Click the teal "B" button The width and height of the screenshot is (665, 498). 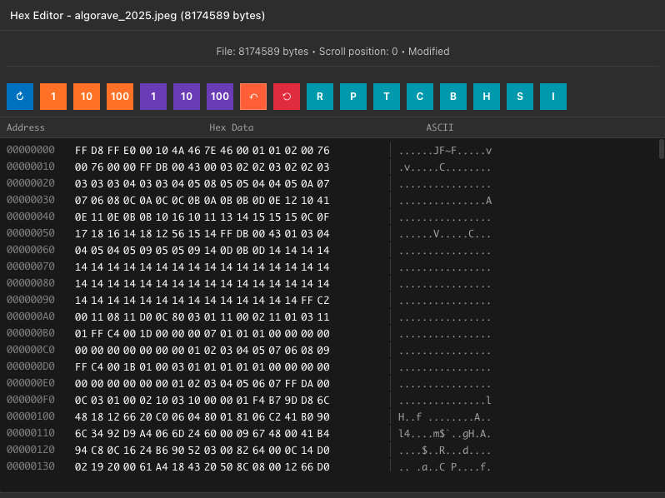pyautogui.click(x=453, y=97)
